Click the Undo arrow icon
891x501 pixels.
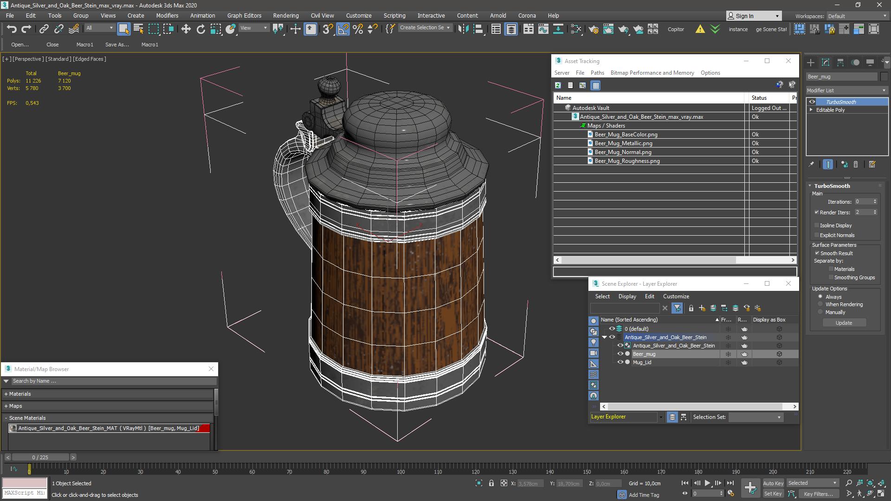[12, 29]
